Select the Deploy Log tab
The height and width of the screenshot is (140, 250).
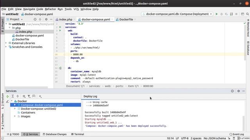(x=90, y=96)
